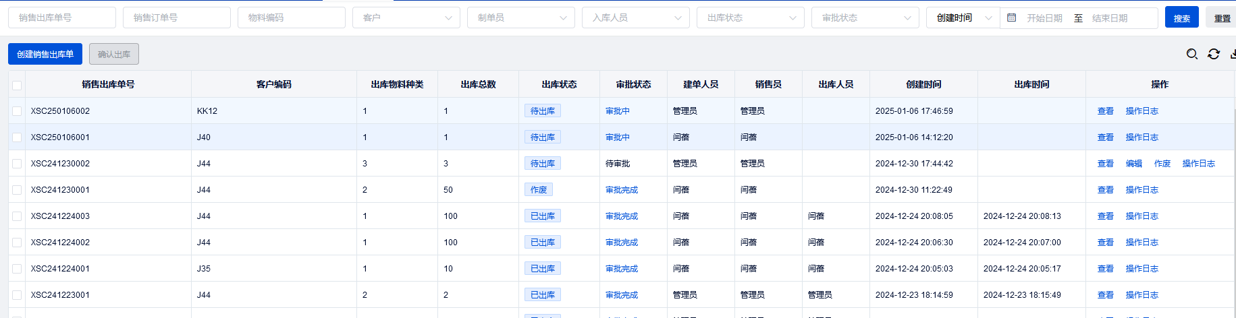
Task: Expand the 制单员 dropdown filter
Action: [520, 18]
